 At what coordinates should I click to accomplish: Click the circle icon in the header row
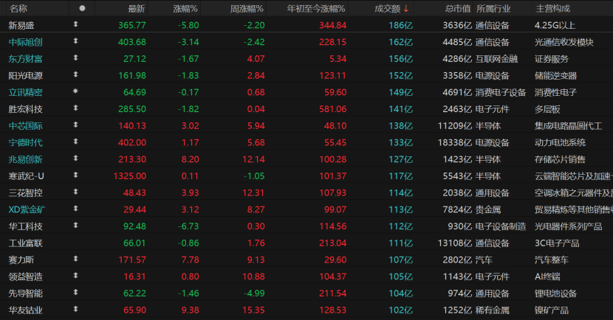82,8
